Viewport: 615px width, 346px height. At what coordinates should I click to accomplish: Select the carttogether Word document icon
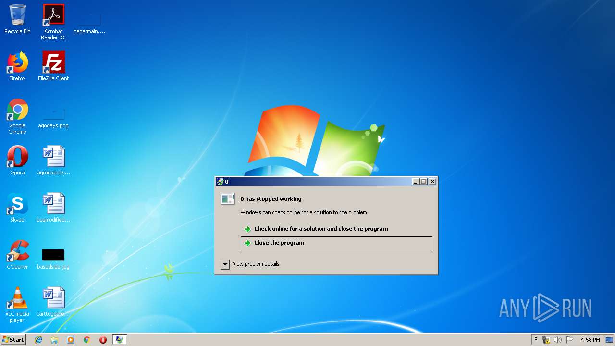click(x=53, y=302)
